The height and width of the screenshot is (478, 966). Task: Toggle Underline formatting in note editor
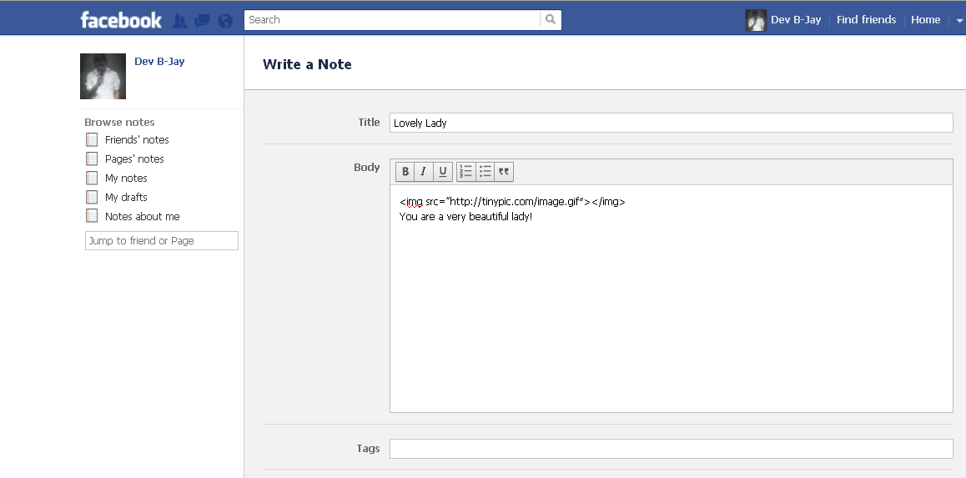click(x=443, y=172)
